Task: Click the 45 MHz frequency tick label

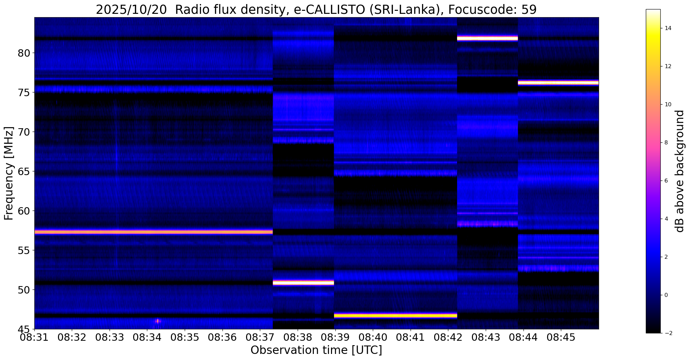Action: point(24,329)
